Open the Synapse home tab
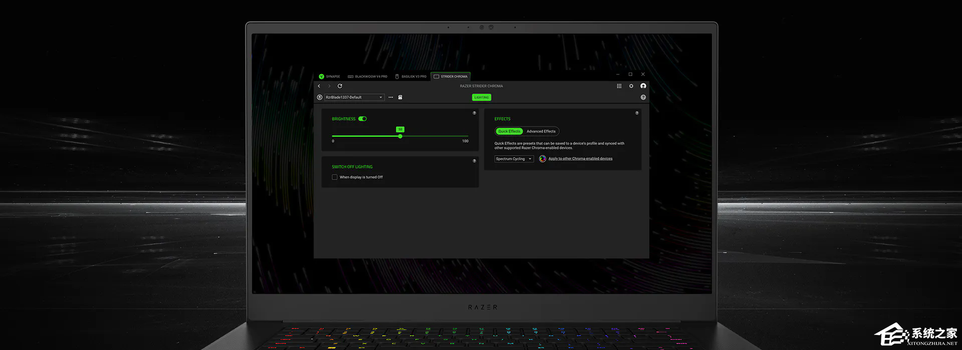 click(330, 76)
